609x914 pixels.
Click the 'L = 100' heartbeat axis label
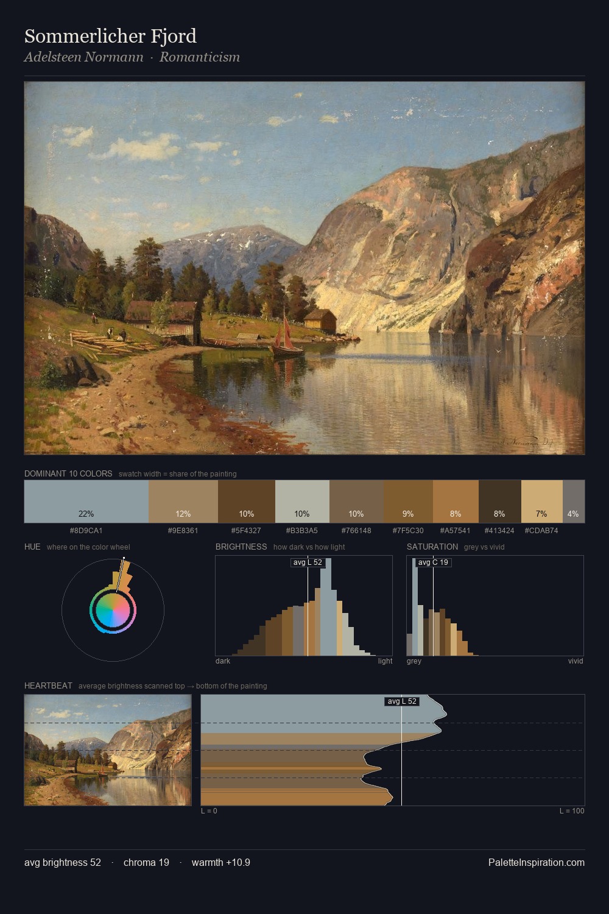(x=572, y=811)
